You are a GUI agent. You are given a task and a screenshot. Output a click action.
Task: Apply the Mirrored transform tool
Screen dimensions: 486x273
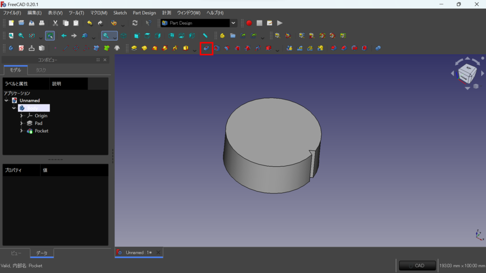pyautogui.click(x=289, y=48)
